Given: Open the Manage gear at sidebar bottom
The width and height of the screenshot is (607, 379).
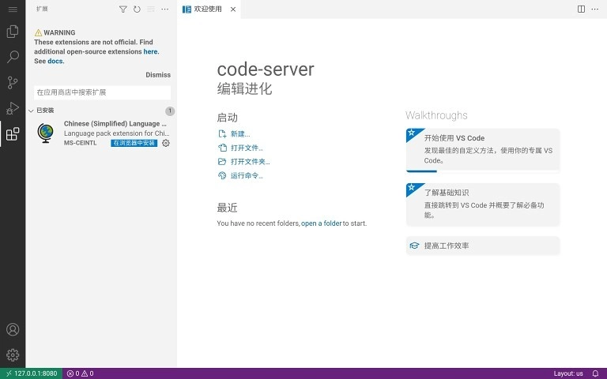Looking at the screenshot, I should click(13, 355).
